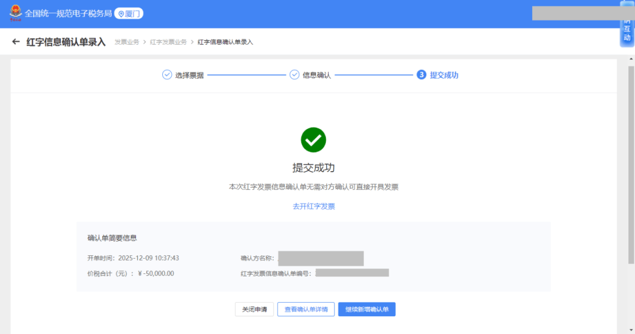Click the step 3 number circle icon
This screenshot has height=334, width=635.
[x=421, y=75]
